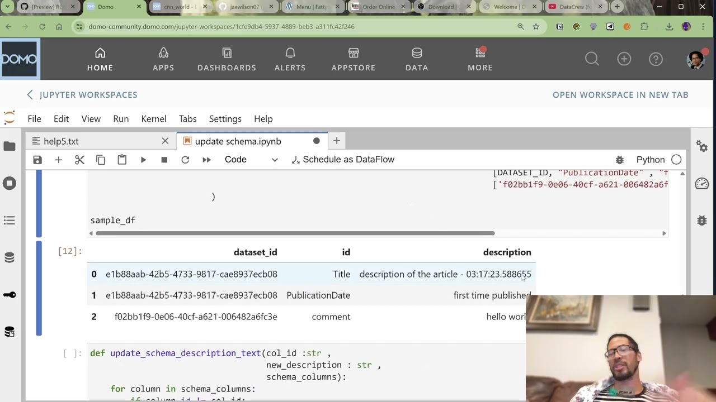716x402 pixels.
Task: Open the View menu
Action: pos(91,119)
